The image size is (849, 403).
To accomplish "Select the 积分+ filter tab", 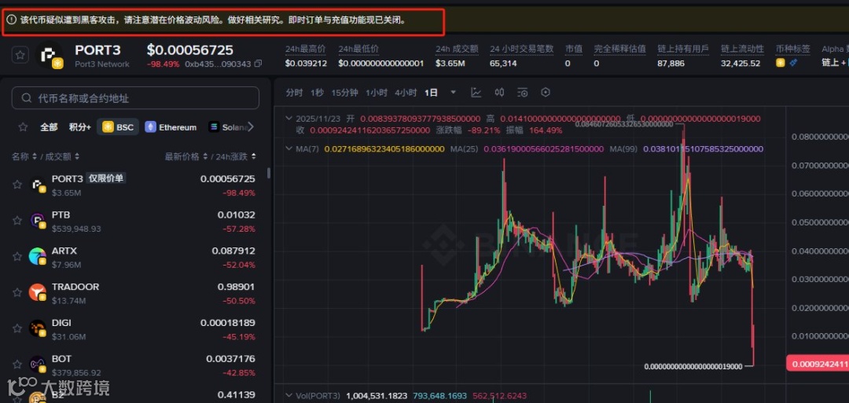I will (79, 127).
